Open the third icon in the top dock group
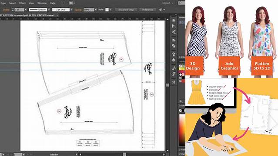The image size is (278, 156). coord(174,32)
